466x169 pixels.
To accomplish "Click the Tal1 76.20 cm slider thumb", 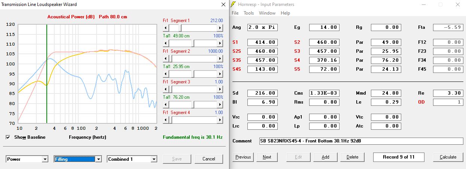I will pyautogui.click(x=192, y=104).
